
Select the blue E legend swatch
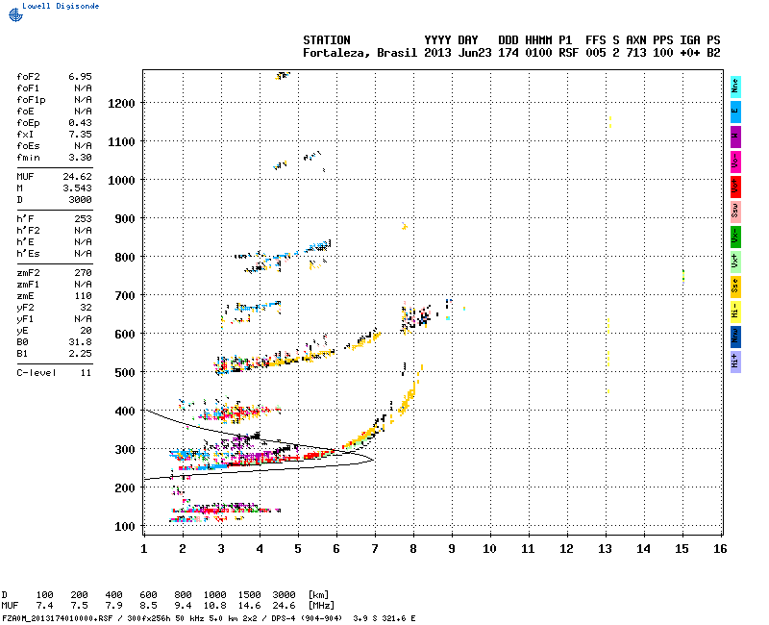[735, 112]
